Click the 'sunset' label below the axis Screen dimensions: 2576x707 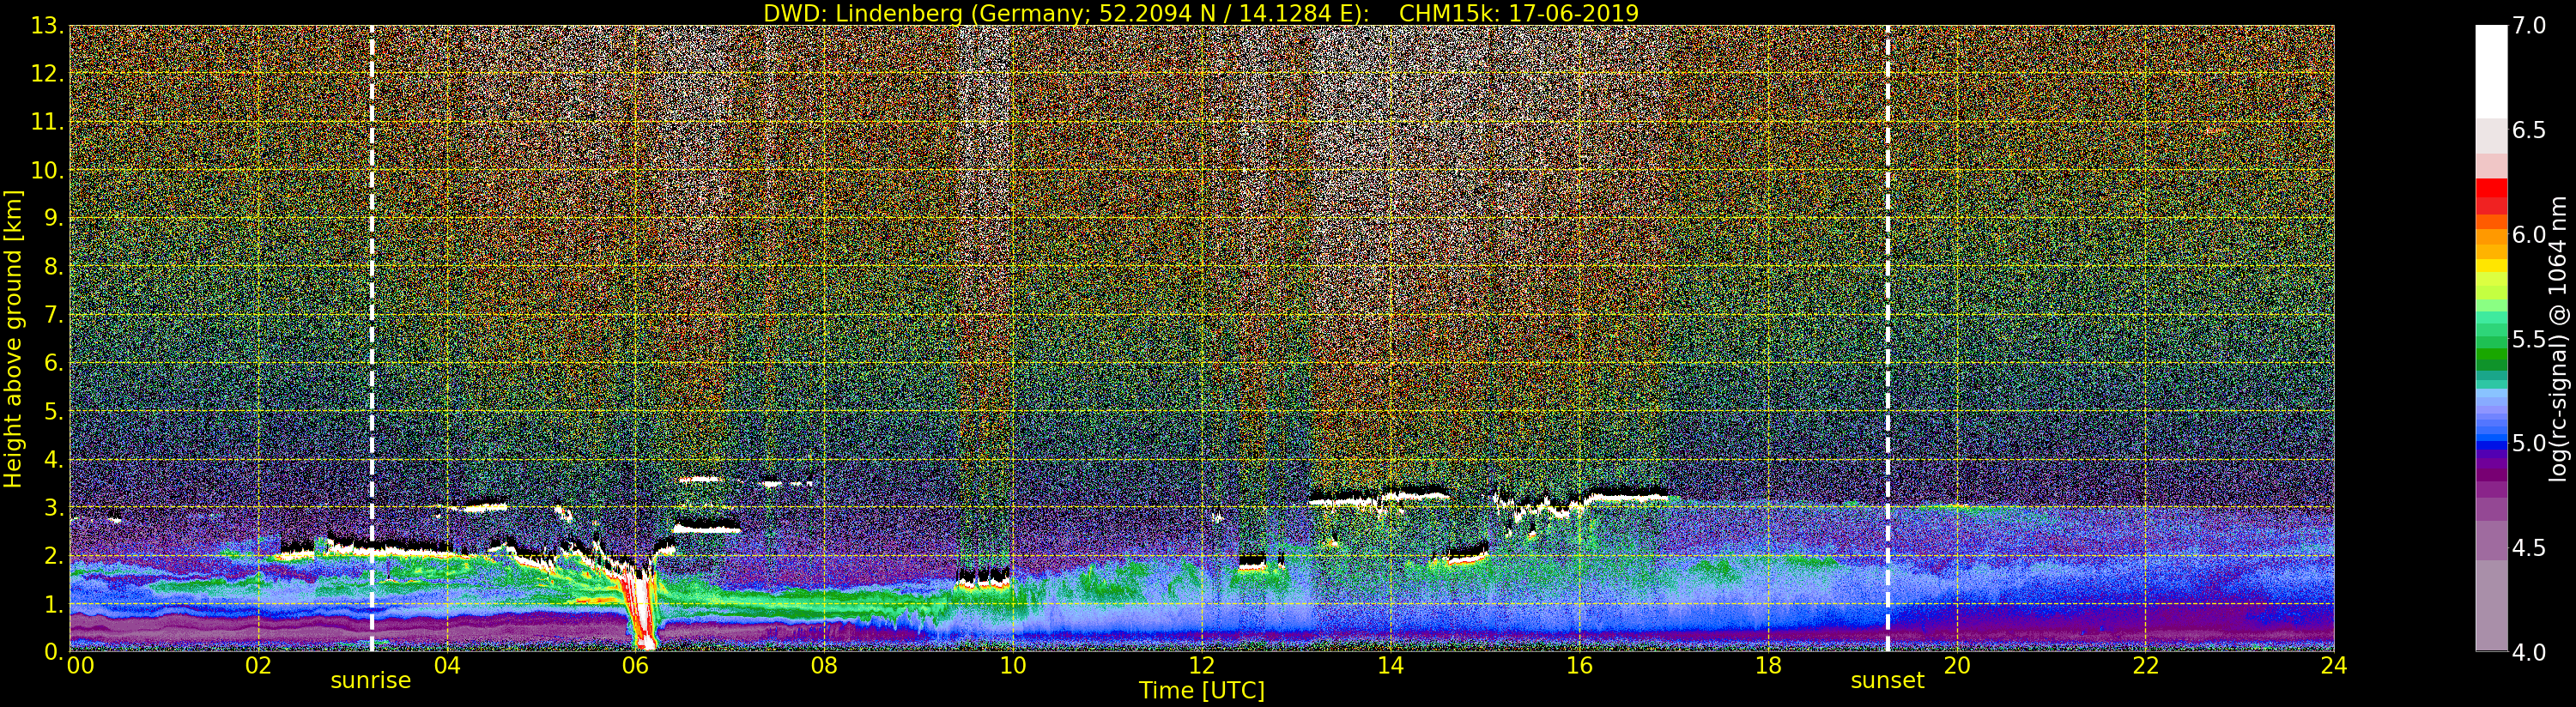click(1887, 680)
